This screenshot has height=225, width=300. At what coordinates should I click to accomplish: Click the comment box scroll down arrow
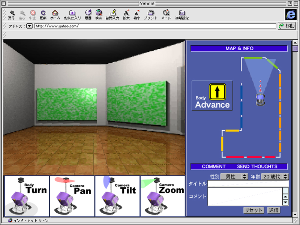click(x=285, y=202)
